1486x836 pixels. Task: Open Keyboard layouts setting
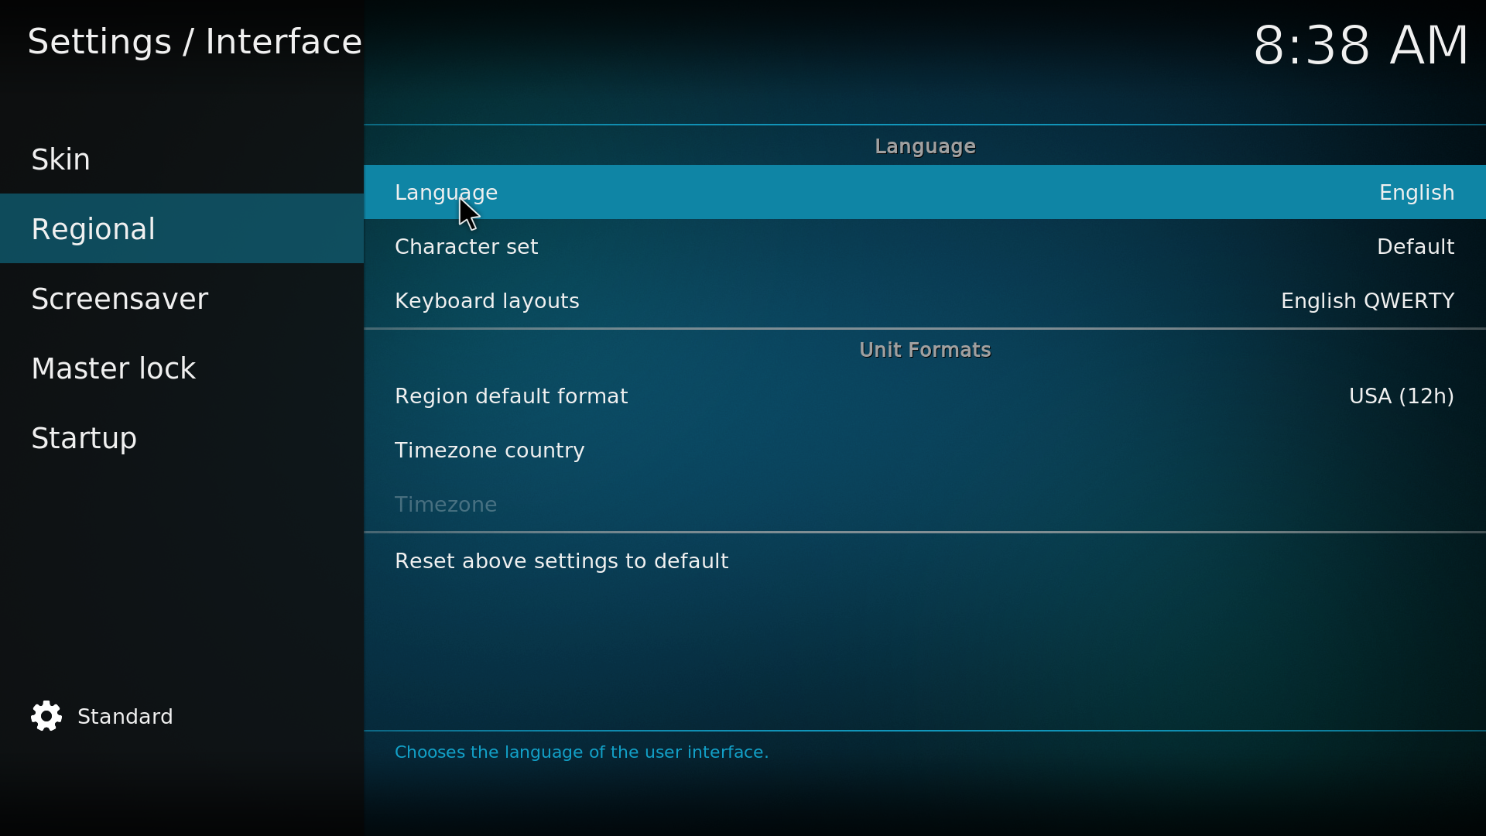pyautogui.click(x=487, y=301)
